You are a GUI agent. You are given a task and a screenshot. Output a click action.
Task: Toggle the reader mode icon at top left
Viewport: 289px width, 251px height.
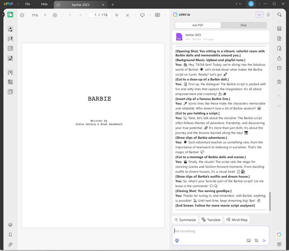tap(10, 15)
